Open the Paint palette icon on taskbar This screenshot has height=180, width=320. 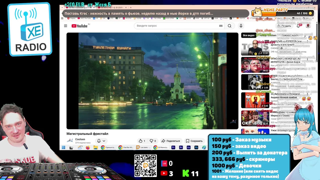pos(204,147)
